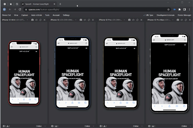Open DevTools for iPhone 12 Pro

pyautogui.click(x=133, y=20)
